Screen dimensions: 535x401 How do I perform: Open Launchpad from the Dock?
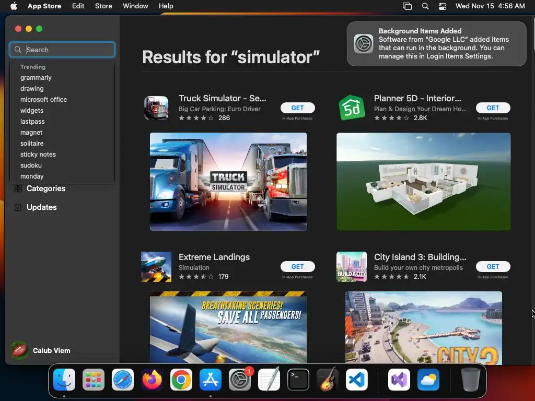94,380
